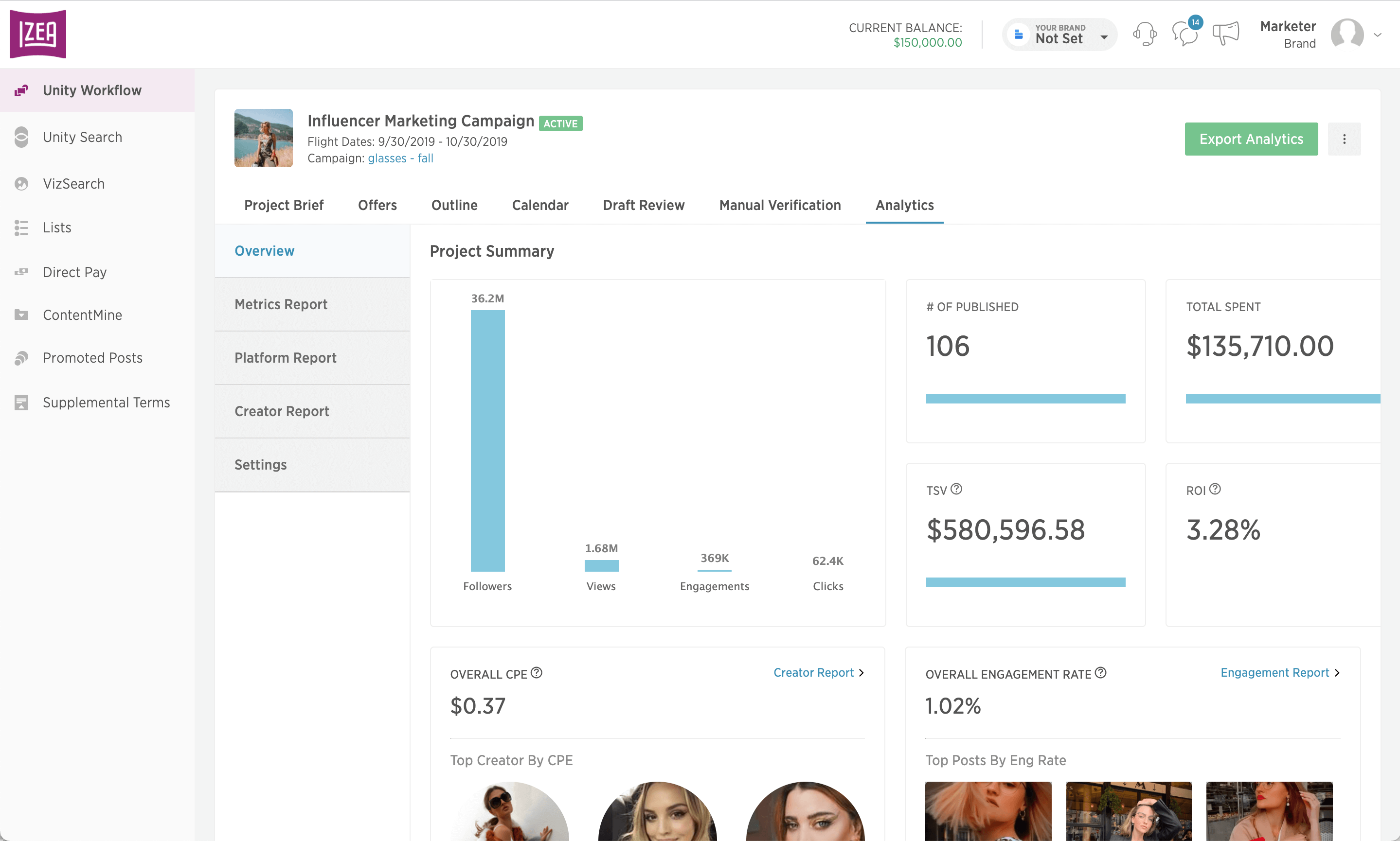The image size is (1400, 841).
Task: Click the TSV progress bar
Action: [1025, 582]
